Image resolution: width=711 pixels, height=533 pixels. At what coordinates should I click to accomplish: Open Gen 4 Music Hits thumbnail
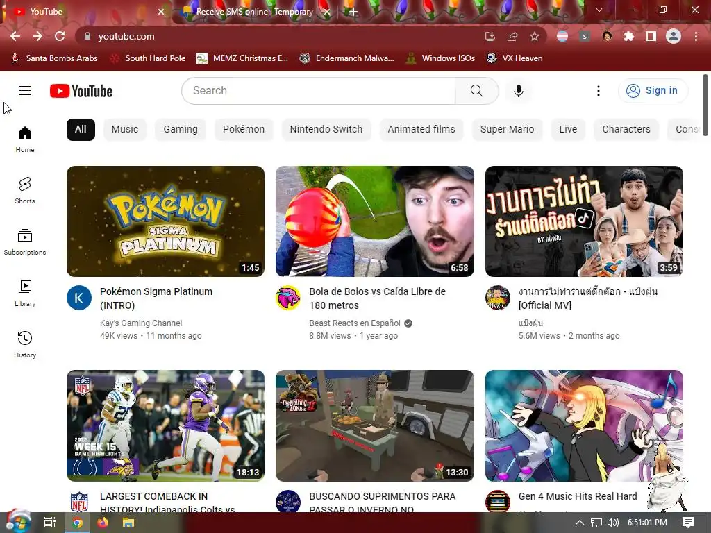click(584, 425)
